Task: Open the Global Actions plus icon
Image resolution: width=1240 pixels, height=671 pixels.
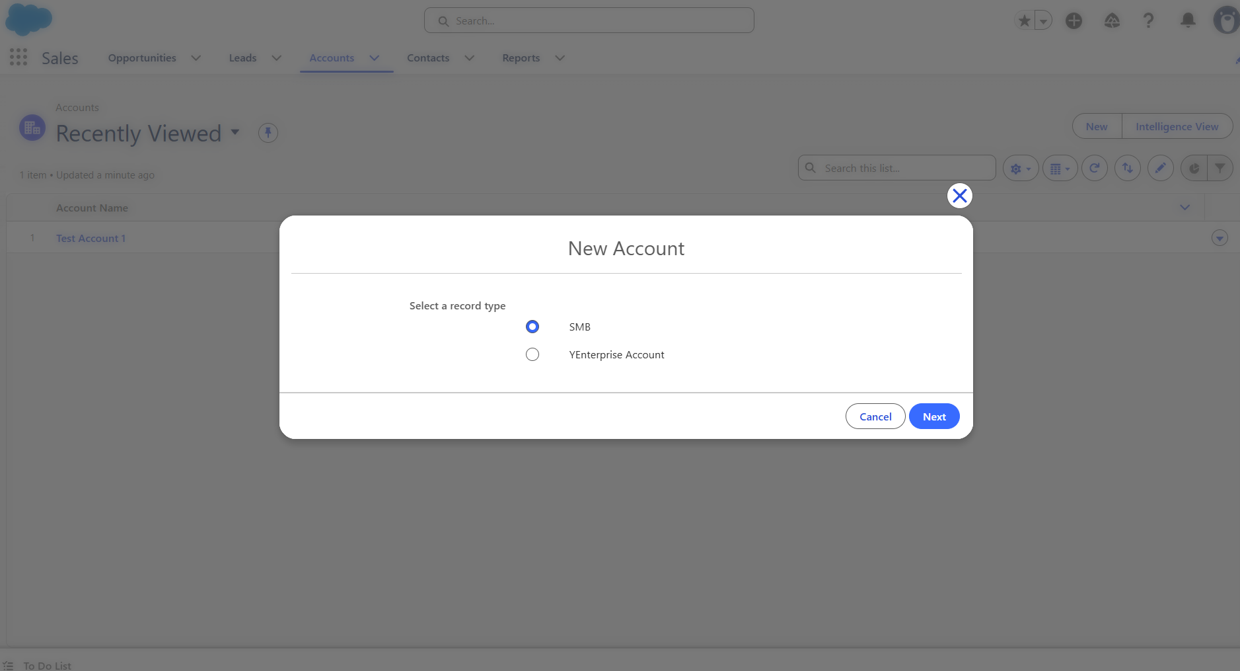Action: pyautogui.click(x=1074, y=20)
